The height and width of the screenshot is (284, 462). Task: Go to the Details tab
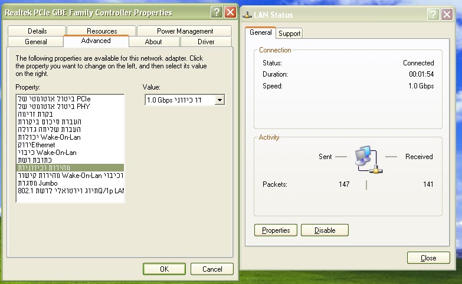(37, 31)
